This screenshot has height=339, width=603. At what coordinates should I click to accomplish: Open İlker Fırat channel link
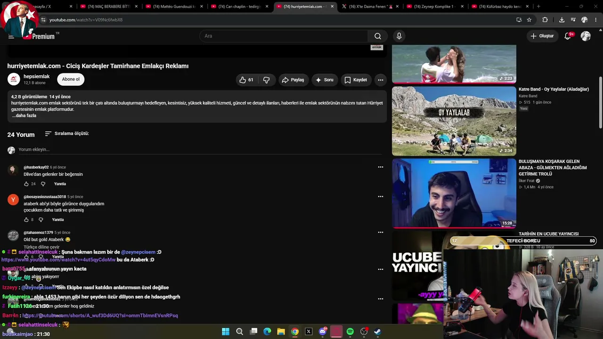[527, 181]
